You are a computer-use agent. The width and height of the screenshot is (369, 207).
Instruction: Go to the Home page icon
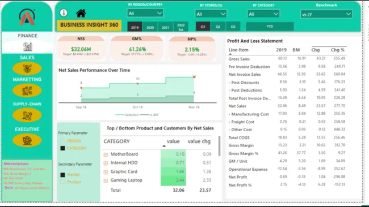point(81,13)
